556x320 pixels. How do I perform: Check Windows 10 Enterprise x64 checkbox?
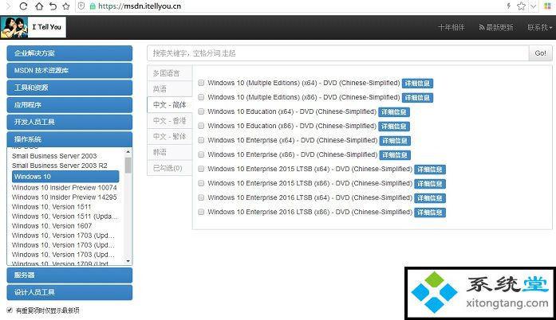[201, 140]
